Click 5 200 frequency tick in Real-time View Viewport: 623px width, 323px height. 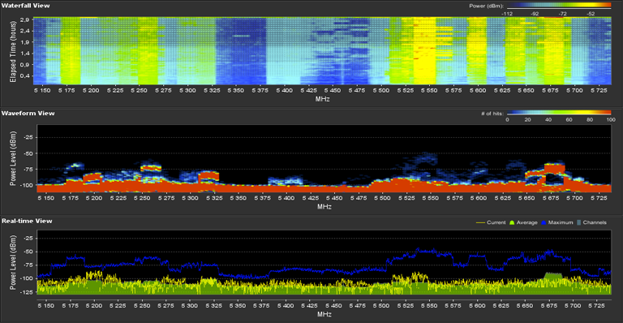click(94, 305)
